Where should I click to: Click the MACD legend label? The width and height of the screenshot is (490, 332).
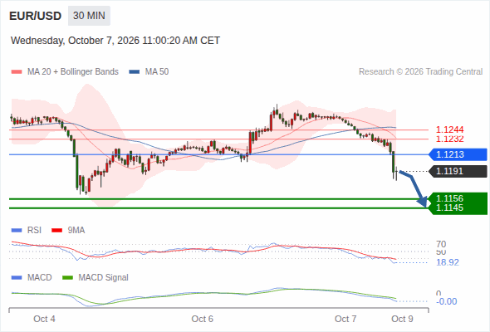click(x=39, y=278)
